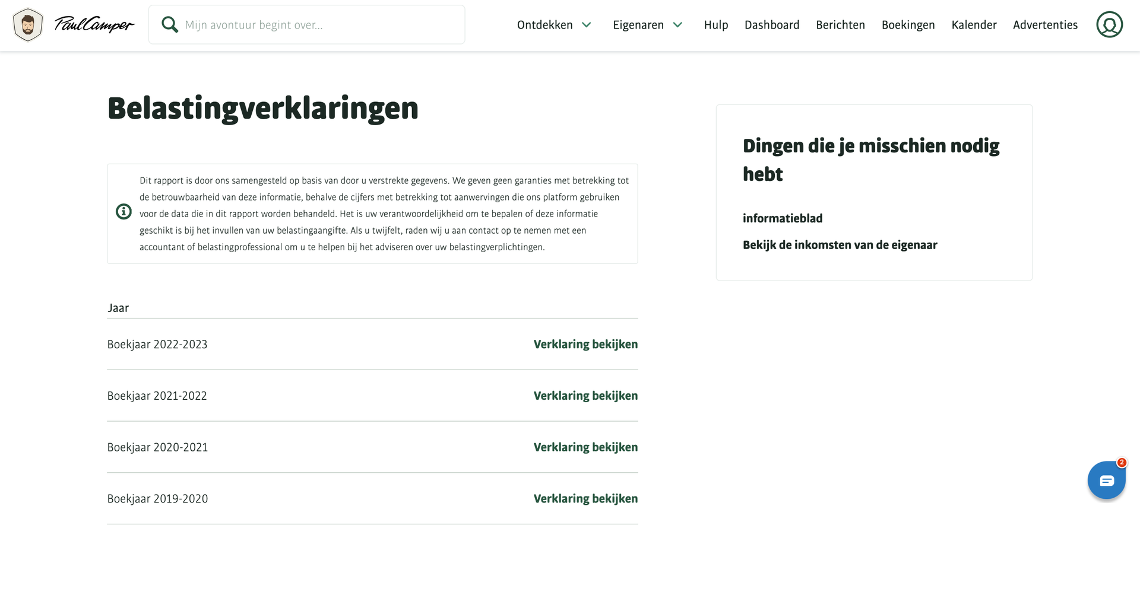Open the Kalender navigation item
The image size is (1140, 608).
click(x=974, y=25)
